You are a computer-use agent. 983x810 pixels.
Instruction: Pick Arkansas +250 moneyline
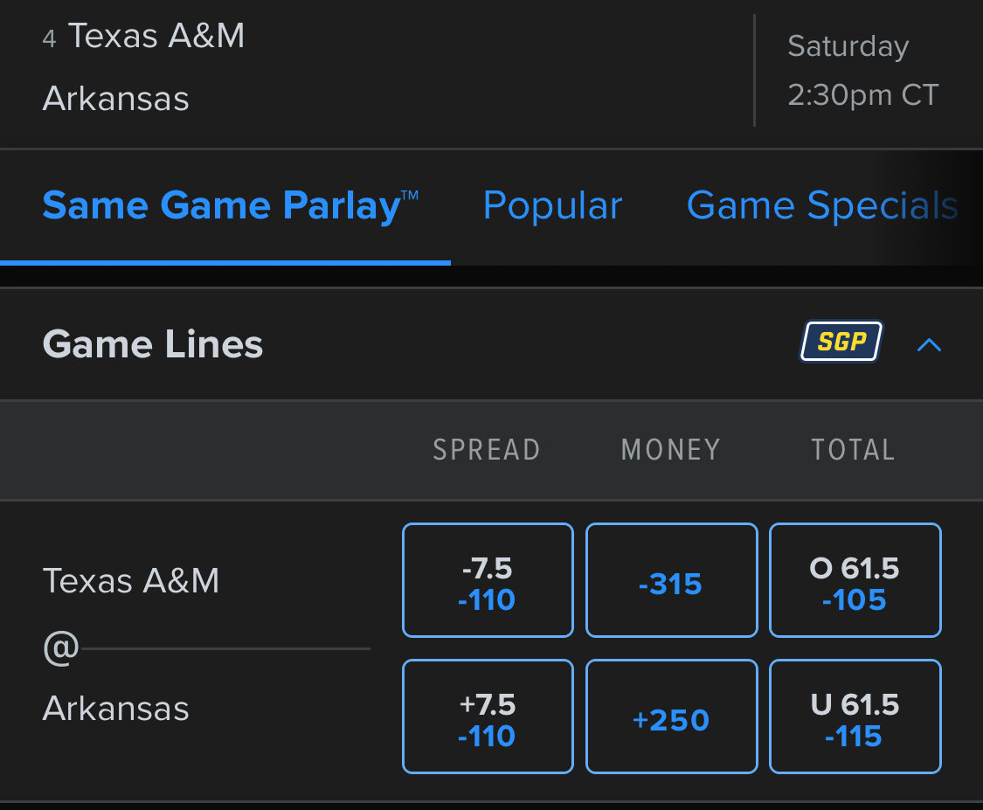click(671, 717)
